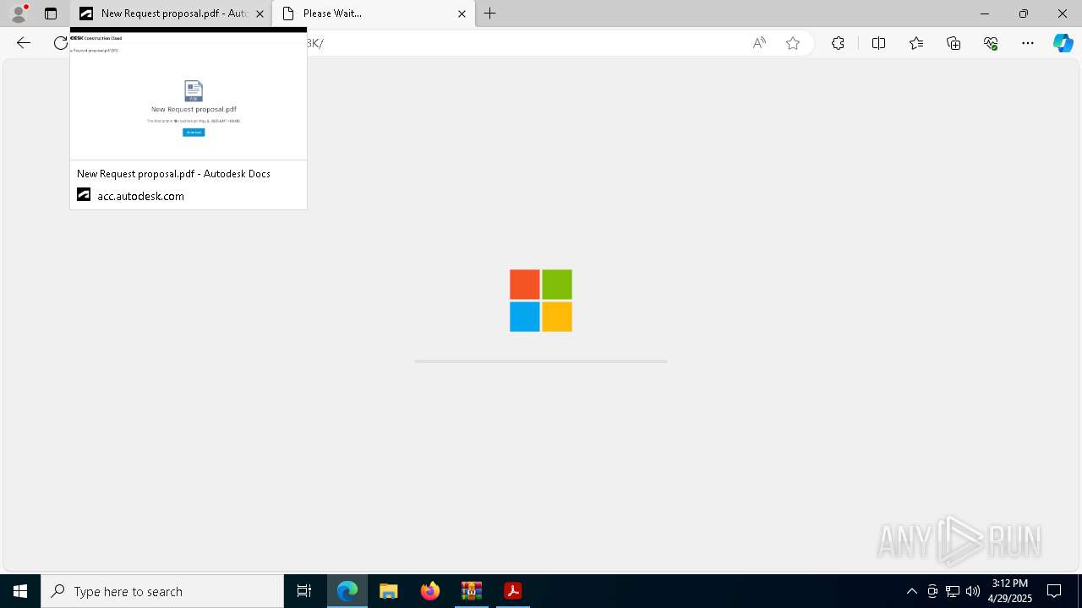Activate Read aloud icon in address bar
Viewport: 1082px width, 608px height.
point(759,43)
